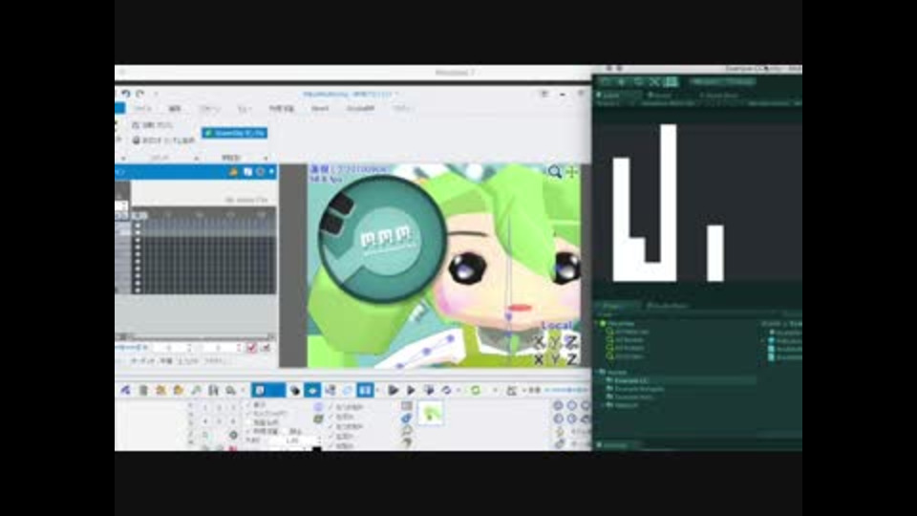This screenshot has width=917, height=516.
Task: Click the upper Y axis button under Local
Action: (x=554, y=342)
